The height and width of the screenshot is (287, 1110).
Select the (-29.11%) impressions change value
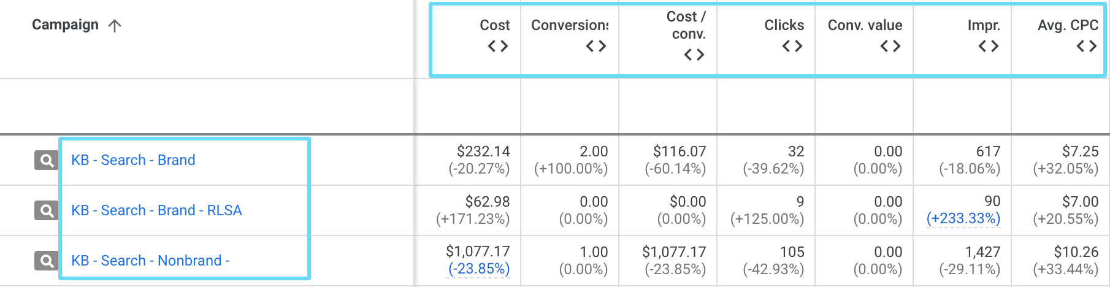click(x=970, y=269)
